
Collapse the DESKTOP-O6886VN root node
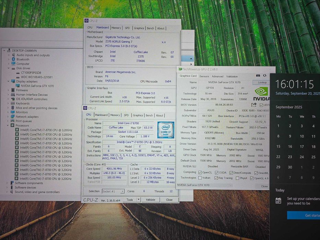point(4,50)
